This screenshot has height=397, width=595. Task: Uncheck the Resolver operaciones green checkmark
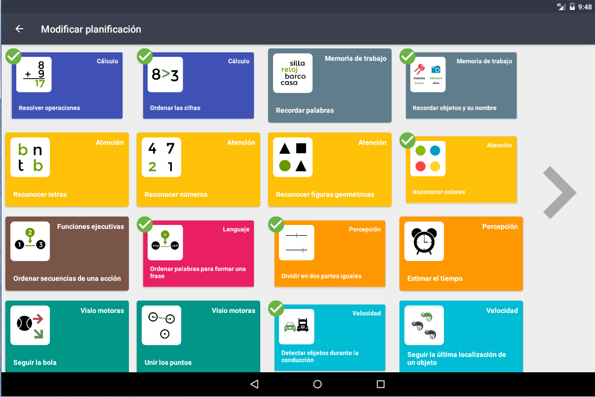[x=13, y=56]
